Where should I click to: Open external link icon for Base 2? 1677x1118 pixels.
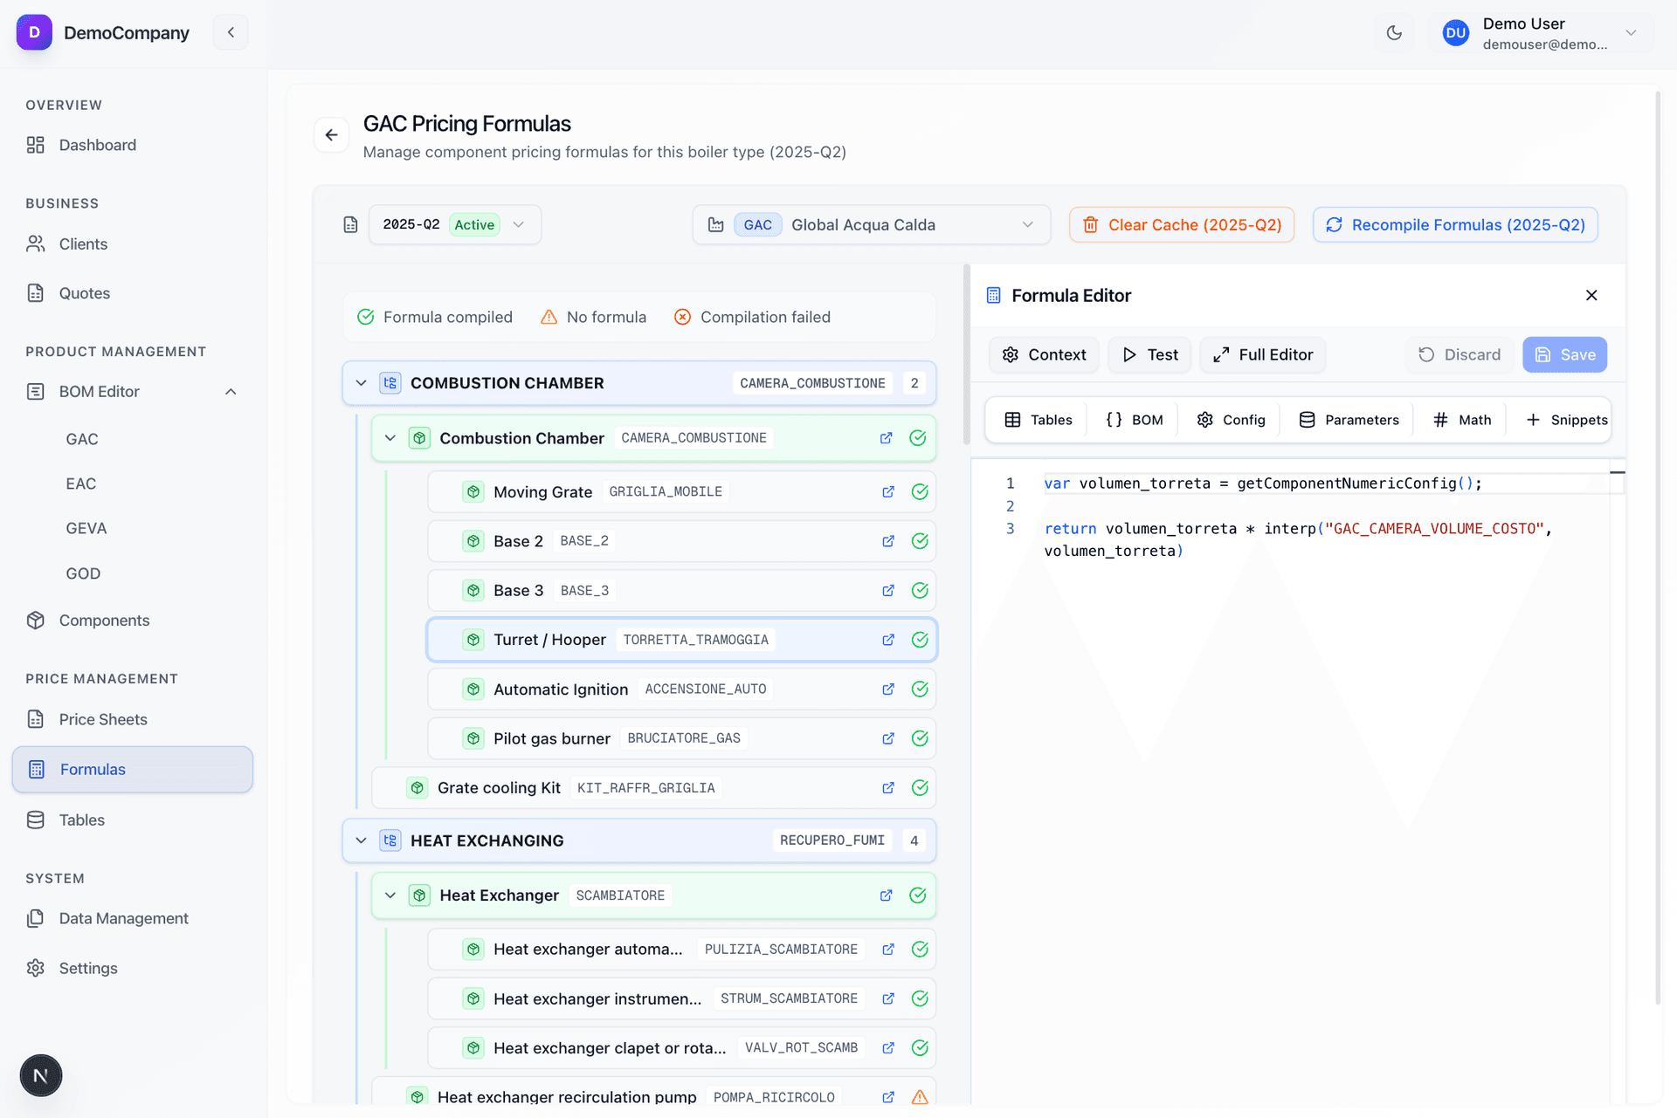coord(888,541)
